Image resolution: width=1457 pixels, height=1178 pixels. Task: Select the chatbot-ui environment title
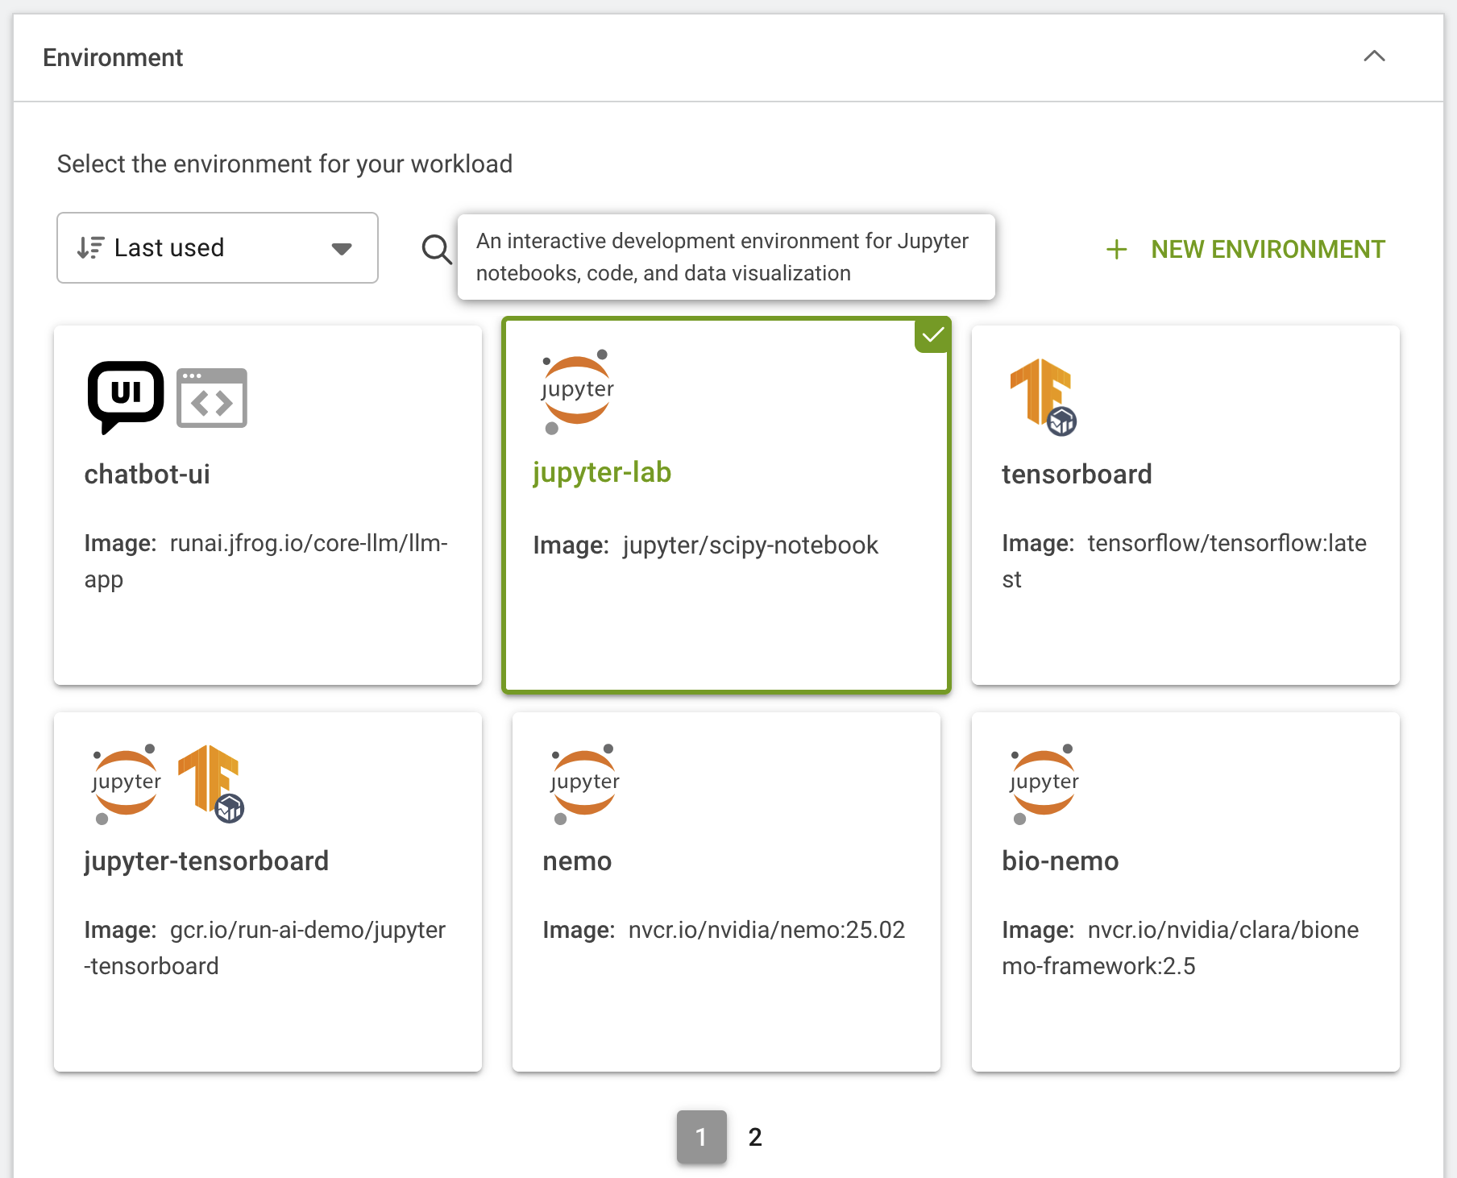coord(147,474)
